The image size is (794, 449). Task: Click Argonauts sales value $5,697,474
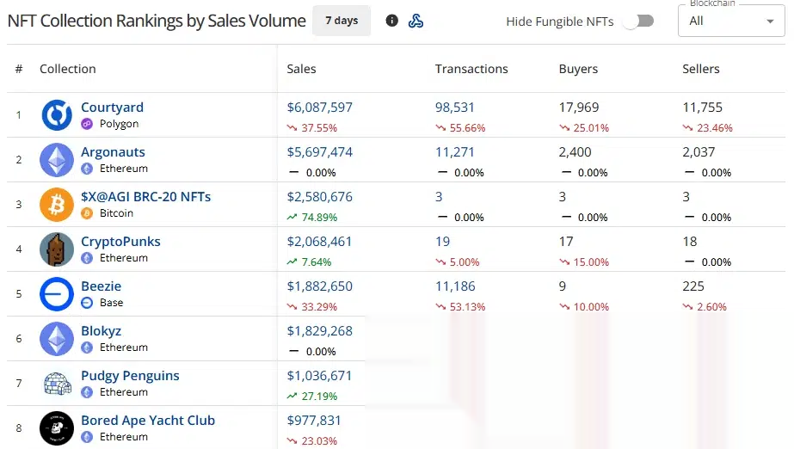click(x=319, y=152)
